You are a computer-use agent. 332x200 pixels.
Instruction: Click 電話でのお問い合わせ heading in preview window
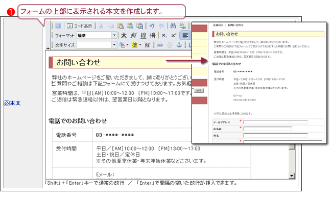227,64
